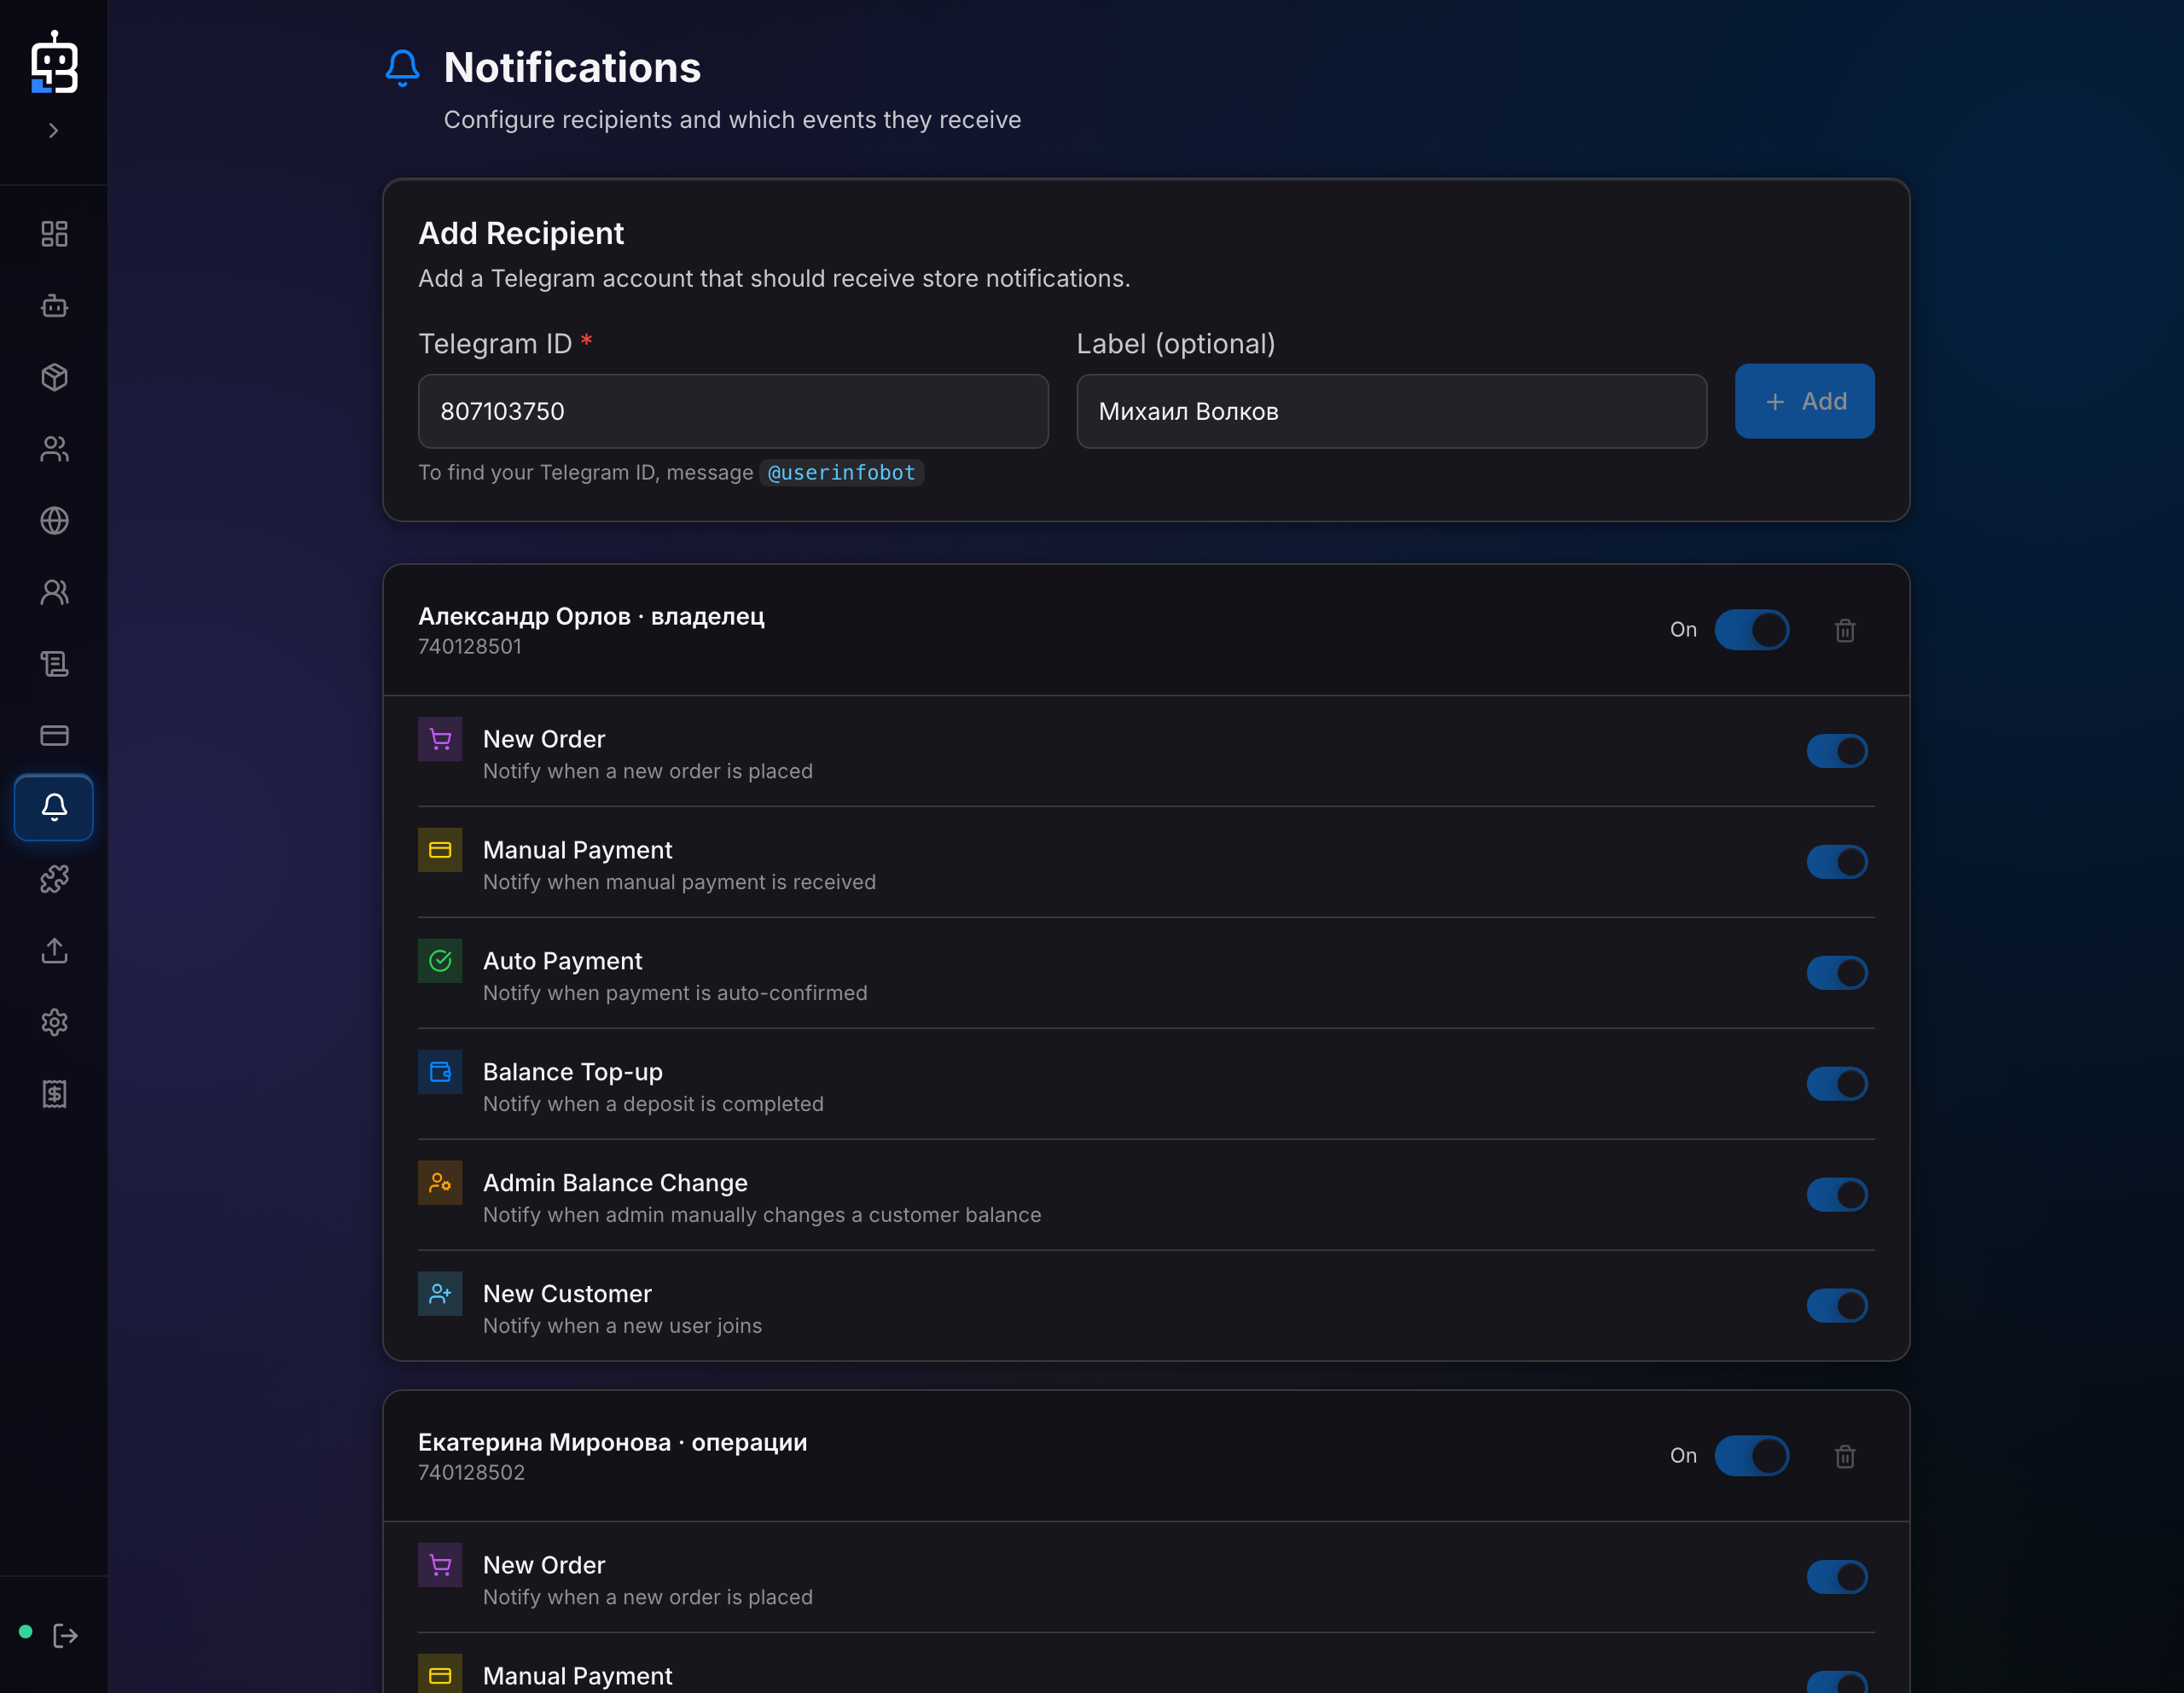Viewport: 2184px width, 1693px height.
Task: Open the team members icon below globe
Action: 54,592
